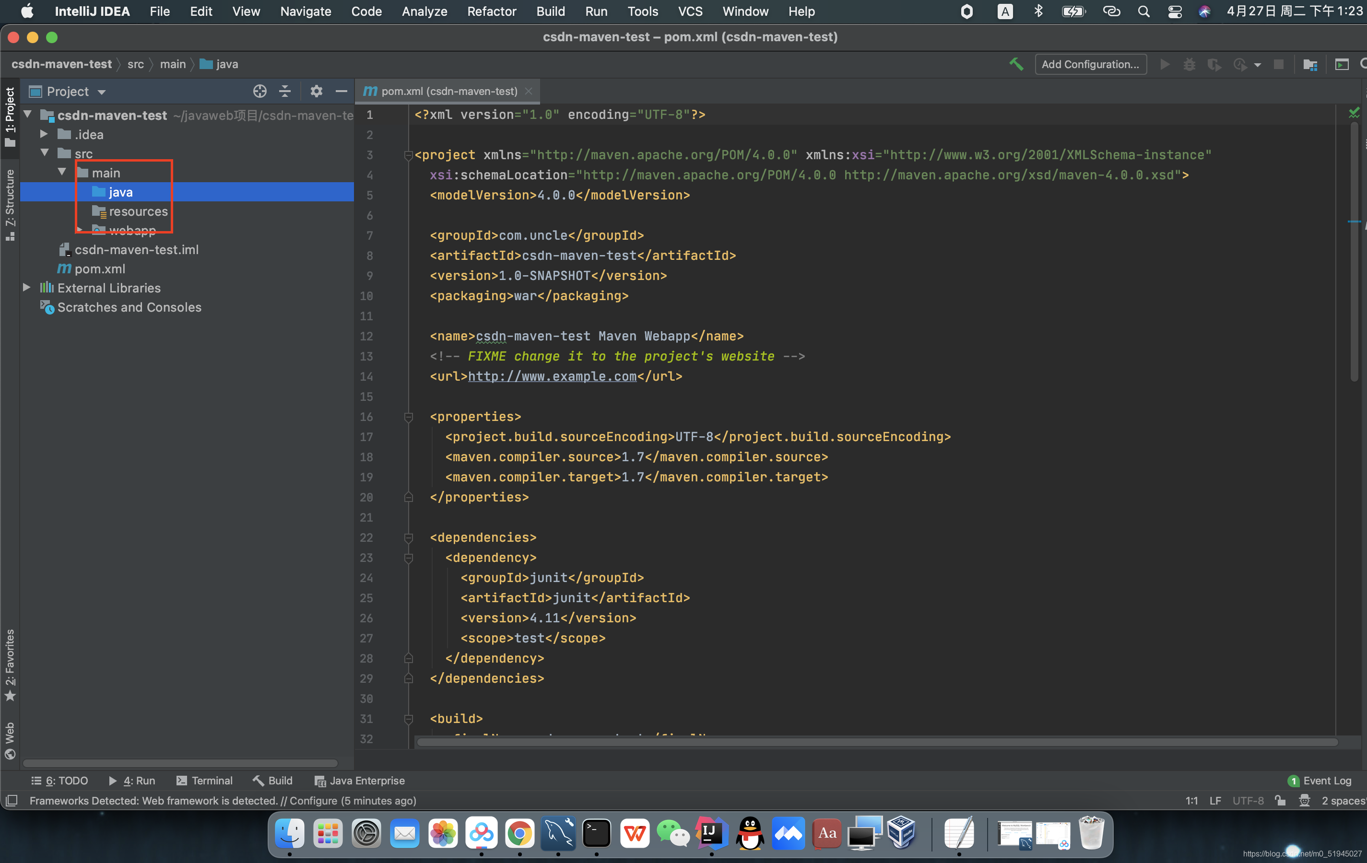Click the Run button in toolbar
This screenshot has width=1367, height=863.
(x=1164, y=65)
